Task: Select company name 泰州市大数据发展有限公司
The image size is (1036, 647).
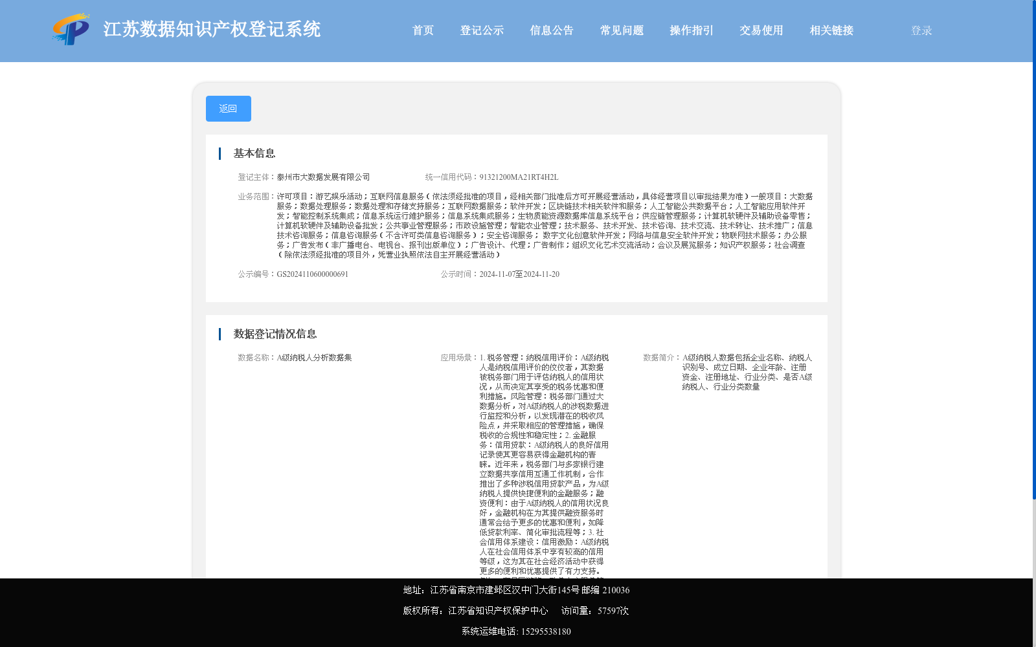Action: [323, 177]
